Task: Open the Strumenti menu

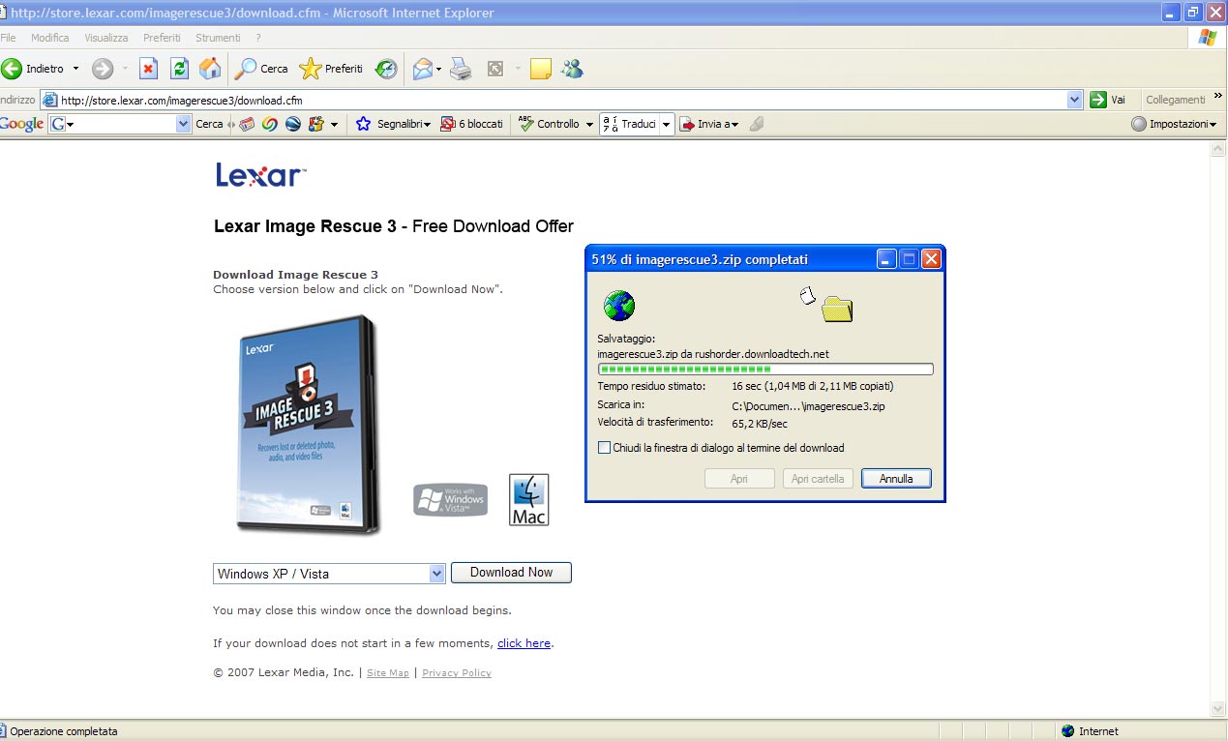Action: click(x=218, y=38)
